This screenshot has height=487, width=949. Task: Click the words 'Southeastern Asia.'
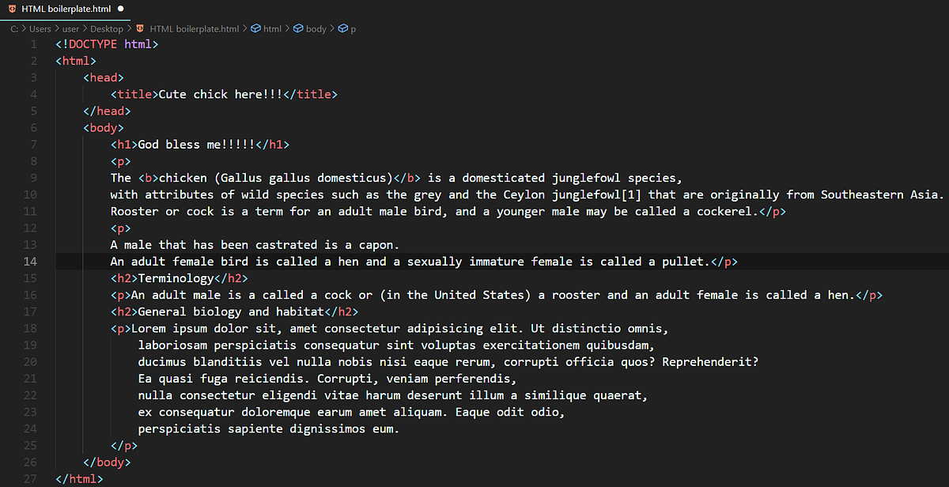click(x=883, y=194)
